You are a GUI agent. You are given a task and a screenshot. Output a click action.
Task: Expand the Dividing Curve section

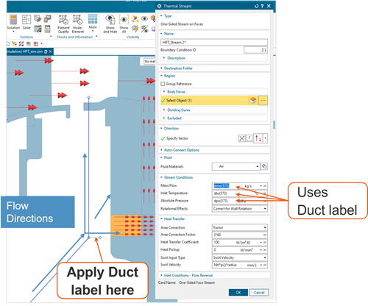[x=164, y=110]
